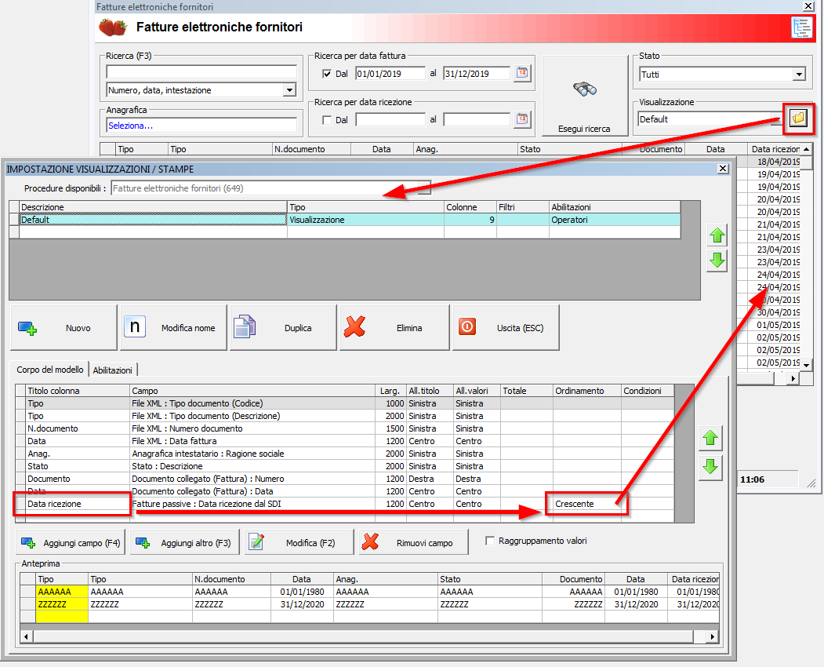Click the top-right list view icon
This screenshot has height=667, width=824.
(x=801, y=27)
